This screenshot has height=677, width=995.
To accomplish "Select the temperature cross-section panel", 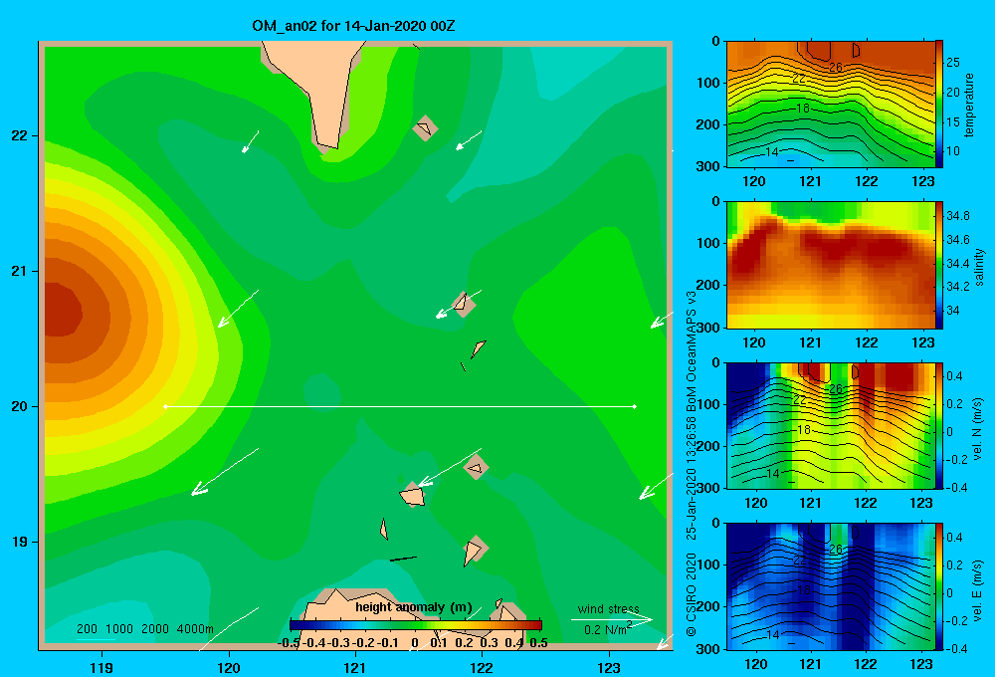I will 831,105.
